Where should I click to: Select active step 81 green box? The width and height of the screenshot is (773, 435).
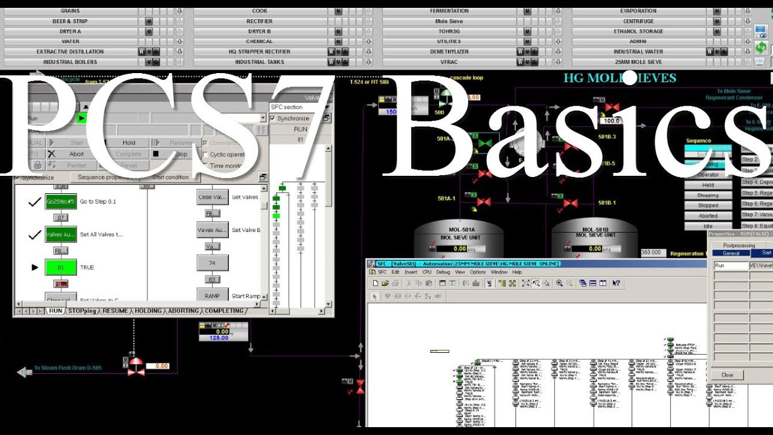(x=61, y=267)
